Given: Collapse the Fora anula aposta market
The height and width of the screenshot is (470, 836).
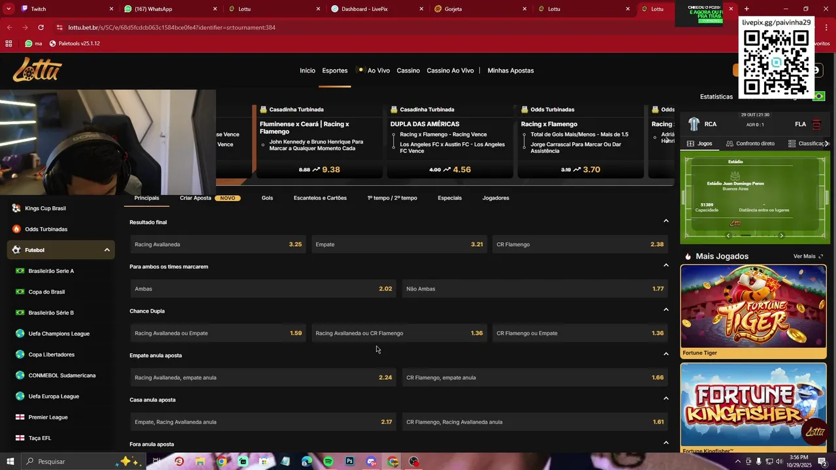Looking at the screenshot, I should pyautogui.click(x=666, y=443).
